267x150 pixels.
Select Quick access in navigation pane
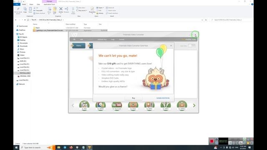pyautogui.click(x=22, y=26)
